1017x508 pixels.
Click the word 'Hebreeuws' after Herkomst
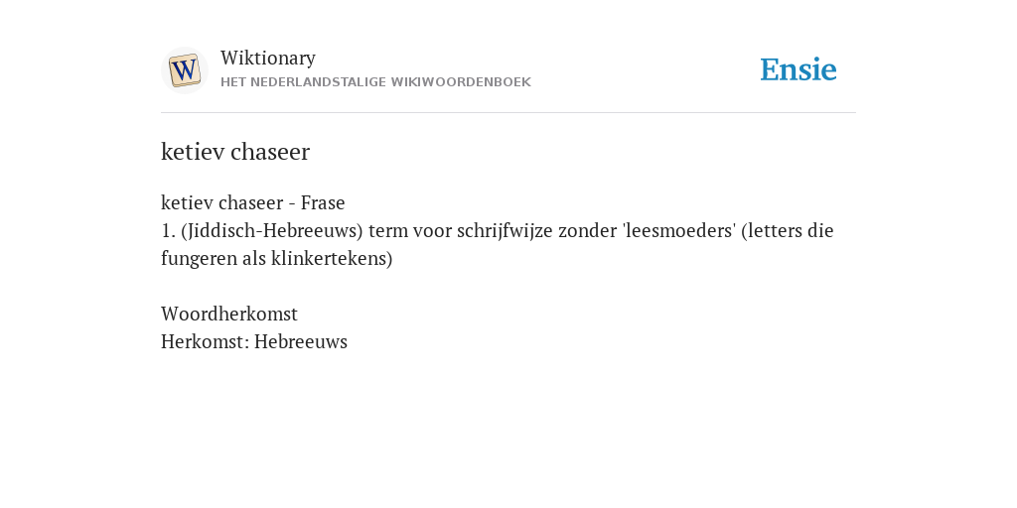(x=301, y=341)
